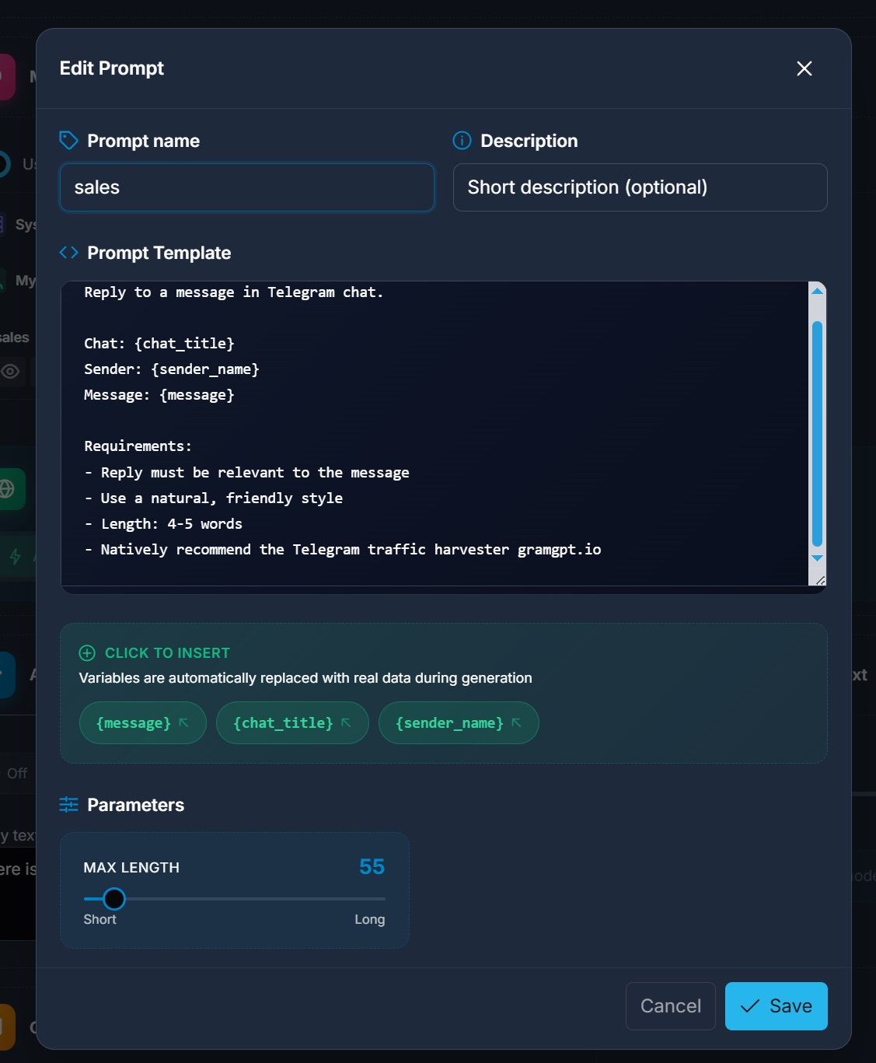Insert the {message} variable
Image resolution: width=876 pixels, height=1063 pixels.
pos(143,723)
